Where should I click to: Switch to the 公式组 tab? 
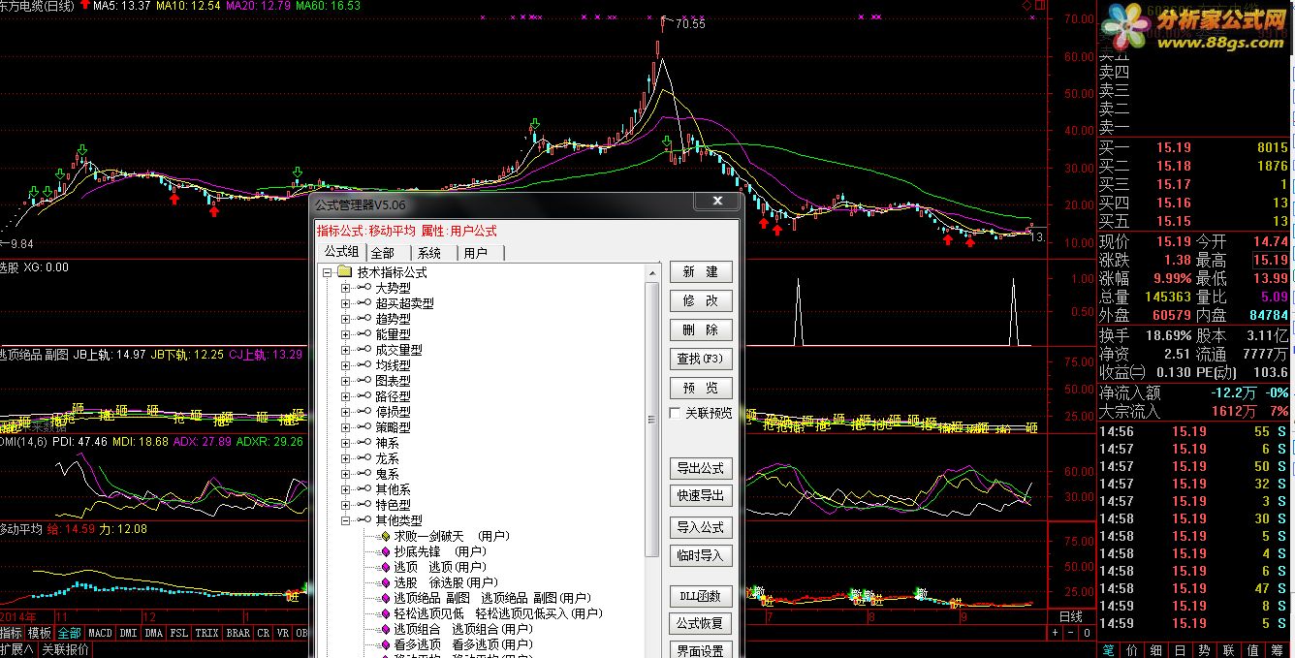[x=341, y=252]
